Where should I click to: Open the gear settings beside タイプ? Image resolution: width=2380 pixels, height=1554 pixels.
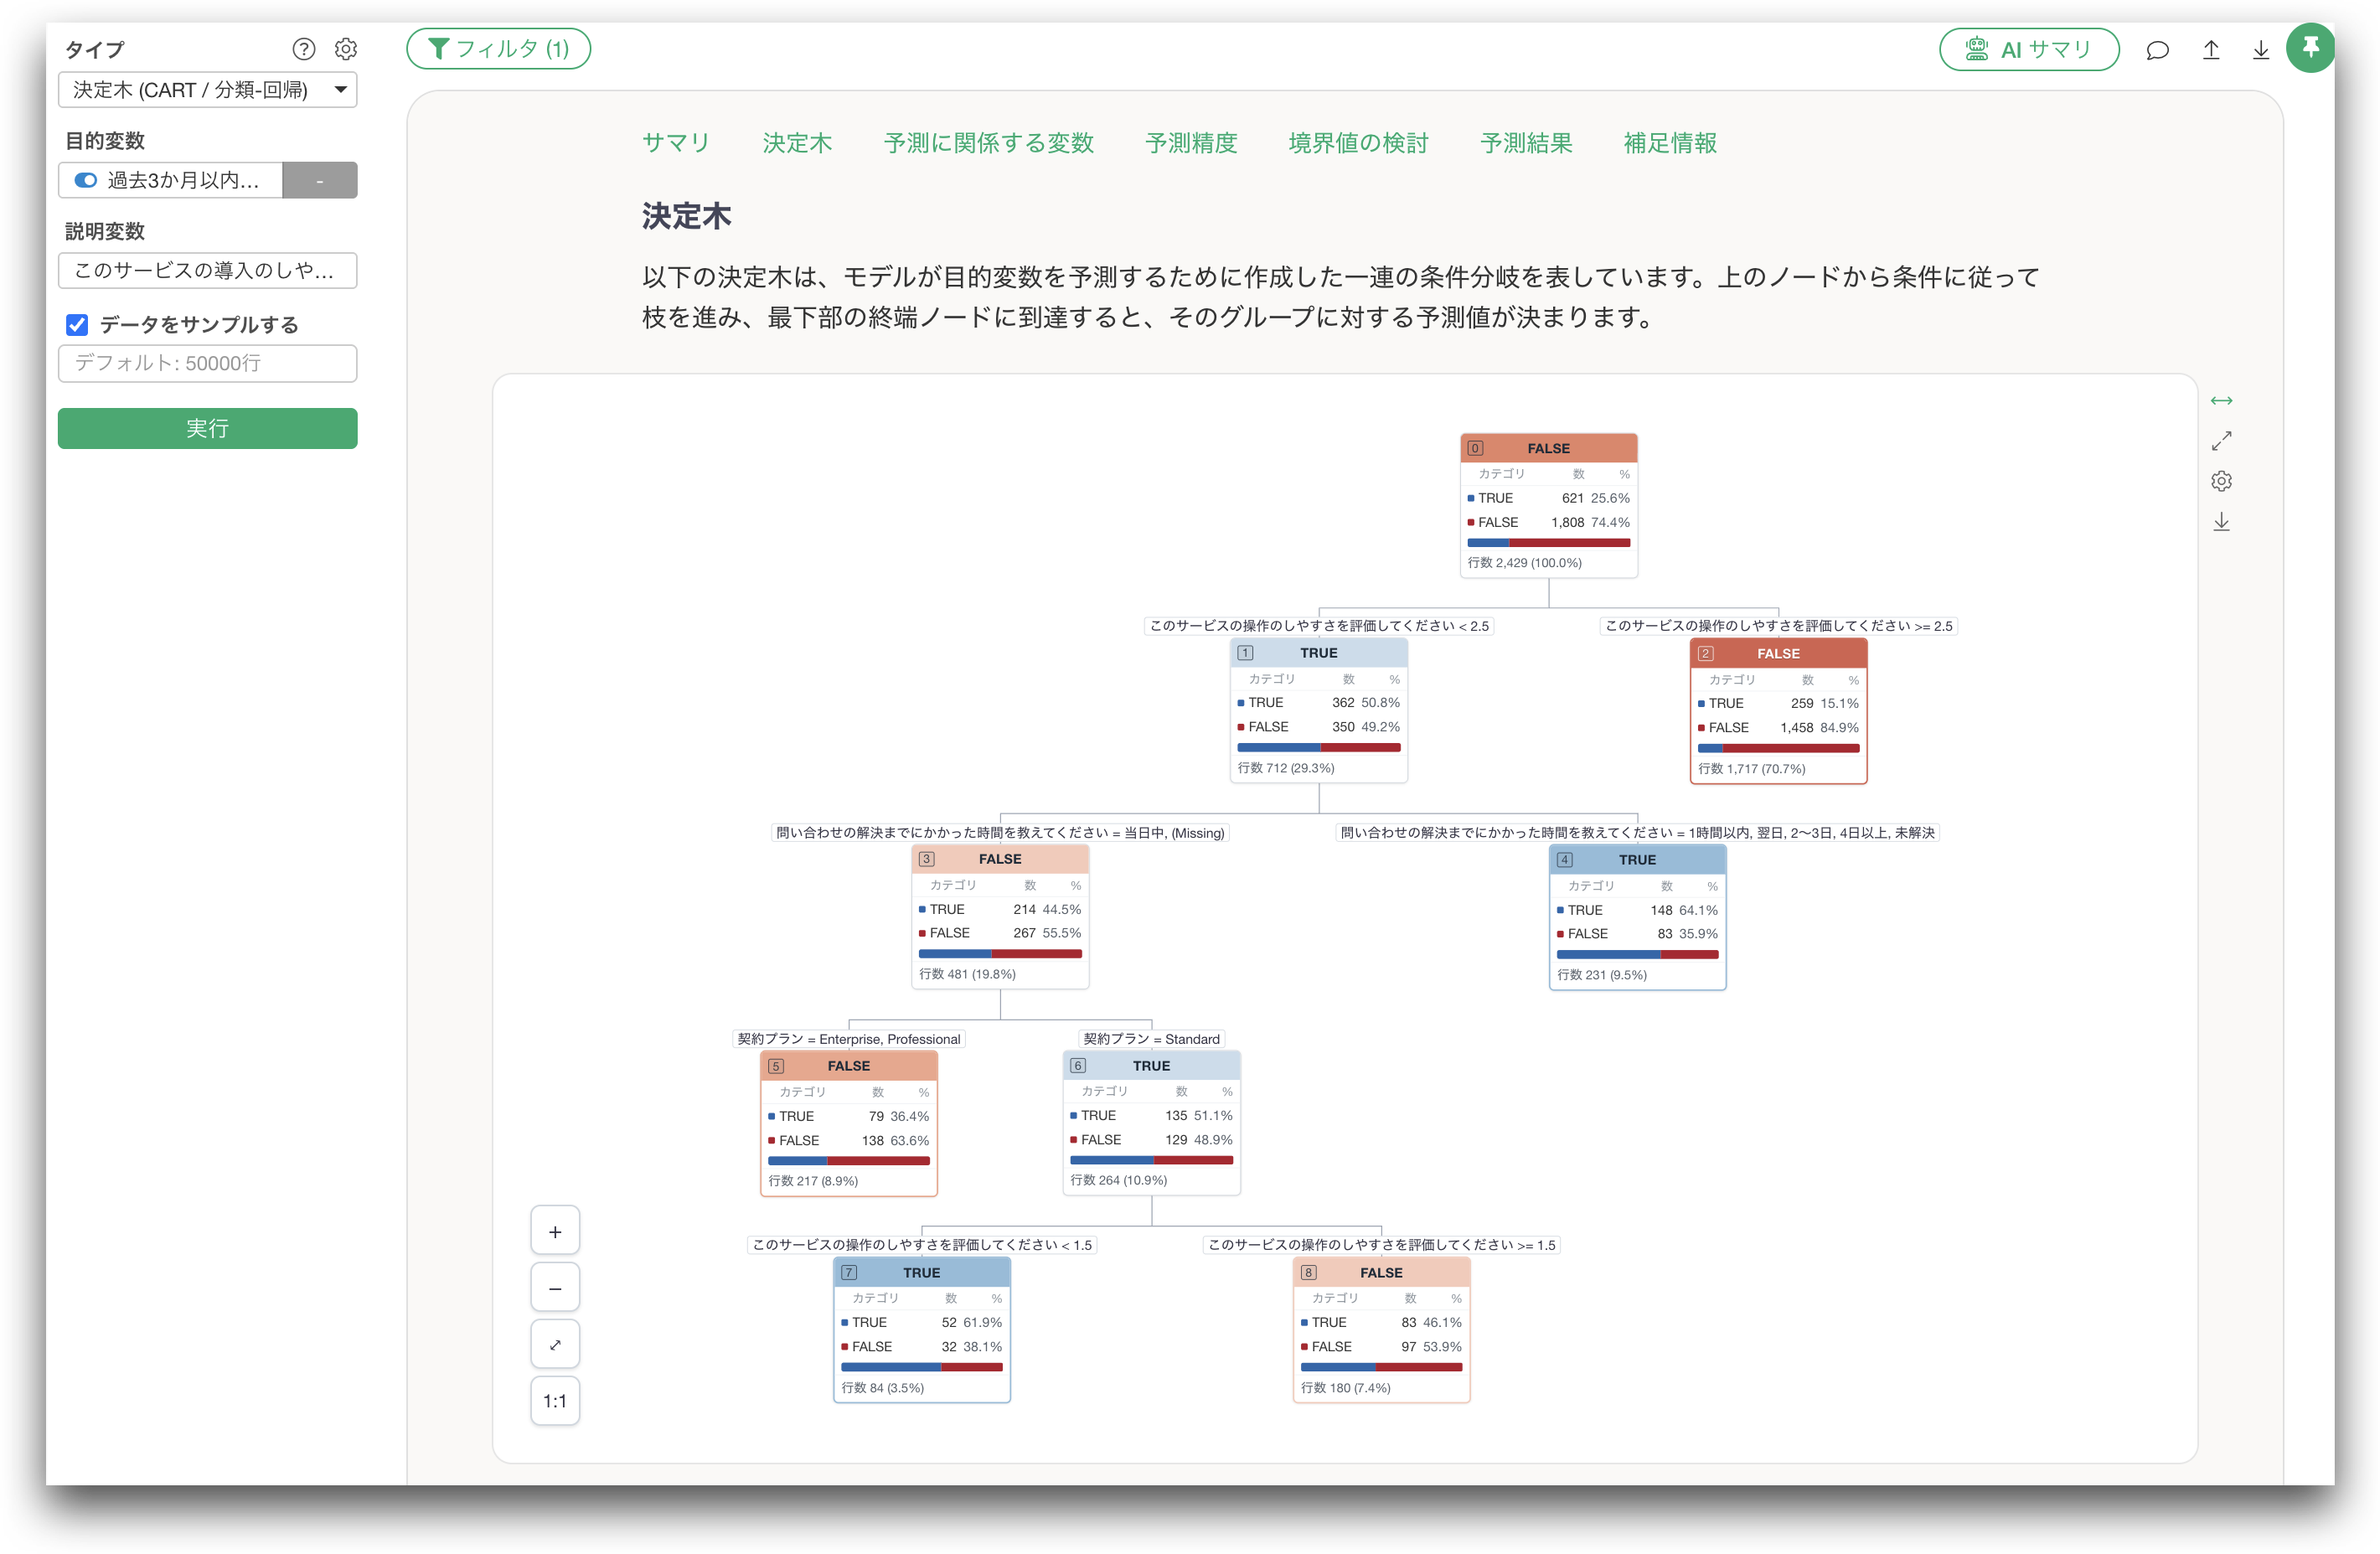pyautogui.click(x=346, y=49)
